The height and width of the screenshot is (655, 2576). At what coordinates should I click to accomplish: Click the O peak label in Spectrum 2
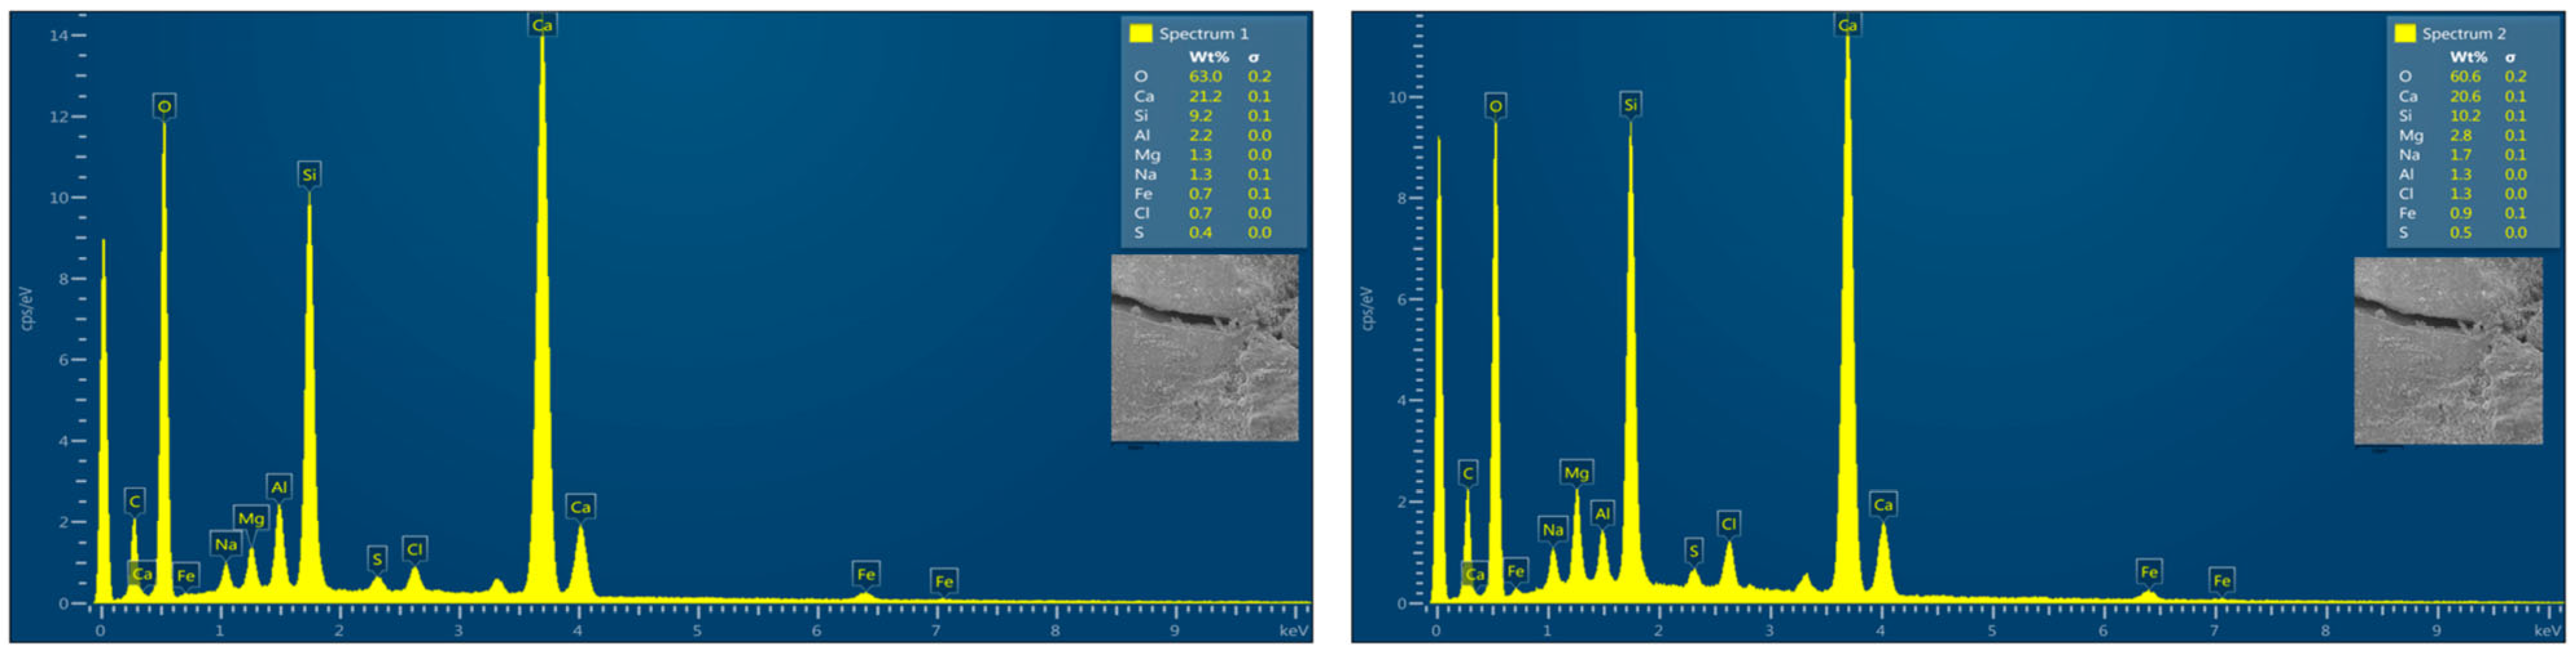click(x=1495, y=106)
